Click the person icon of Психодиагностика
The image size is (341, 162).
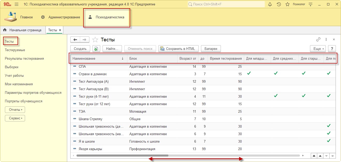tap(90, 17)
